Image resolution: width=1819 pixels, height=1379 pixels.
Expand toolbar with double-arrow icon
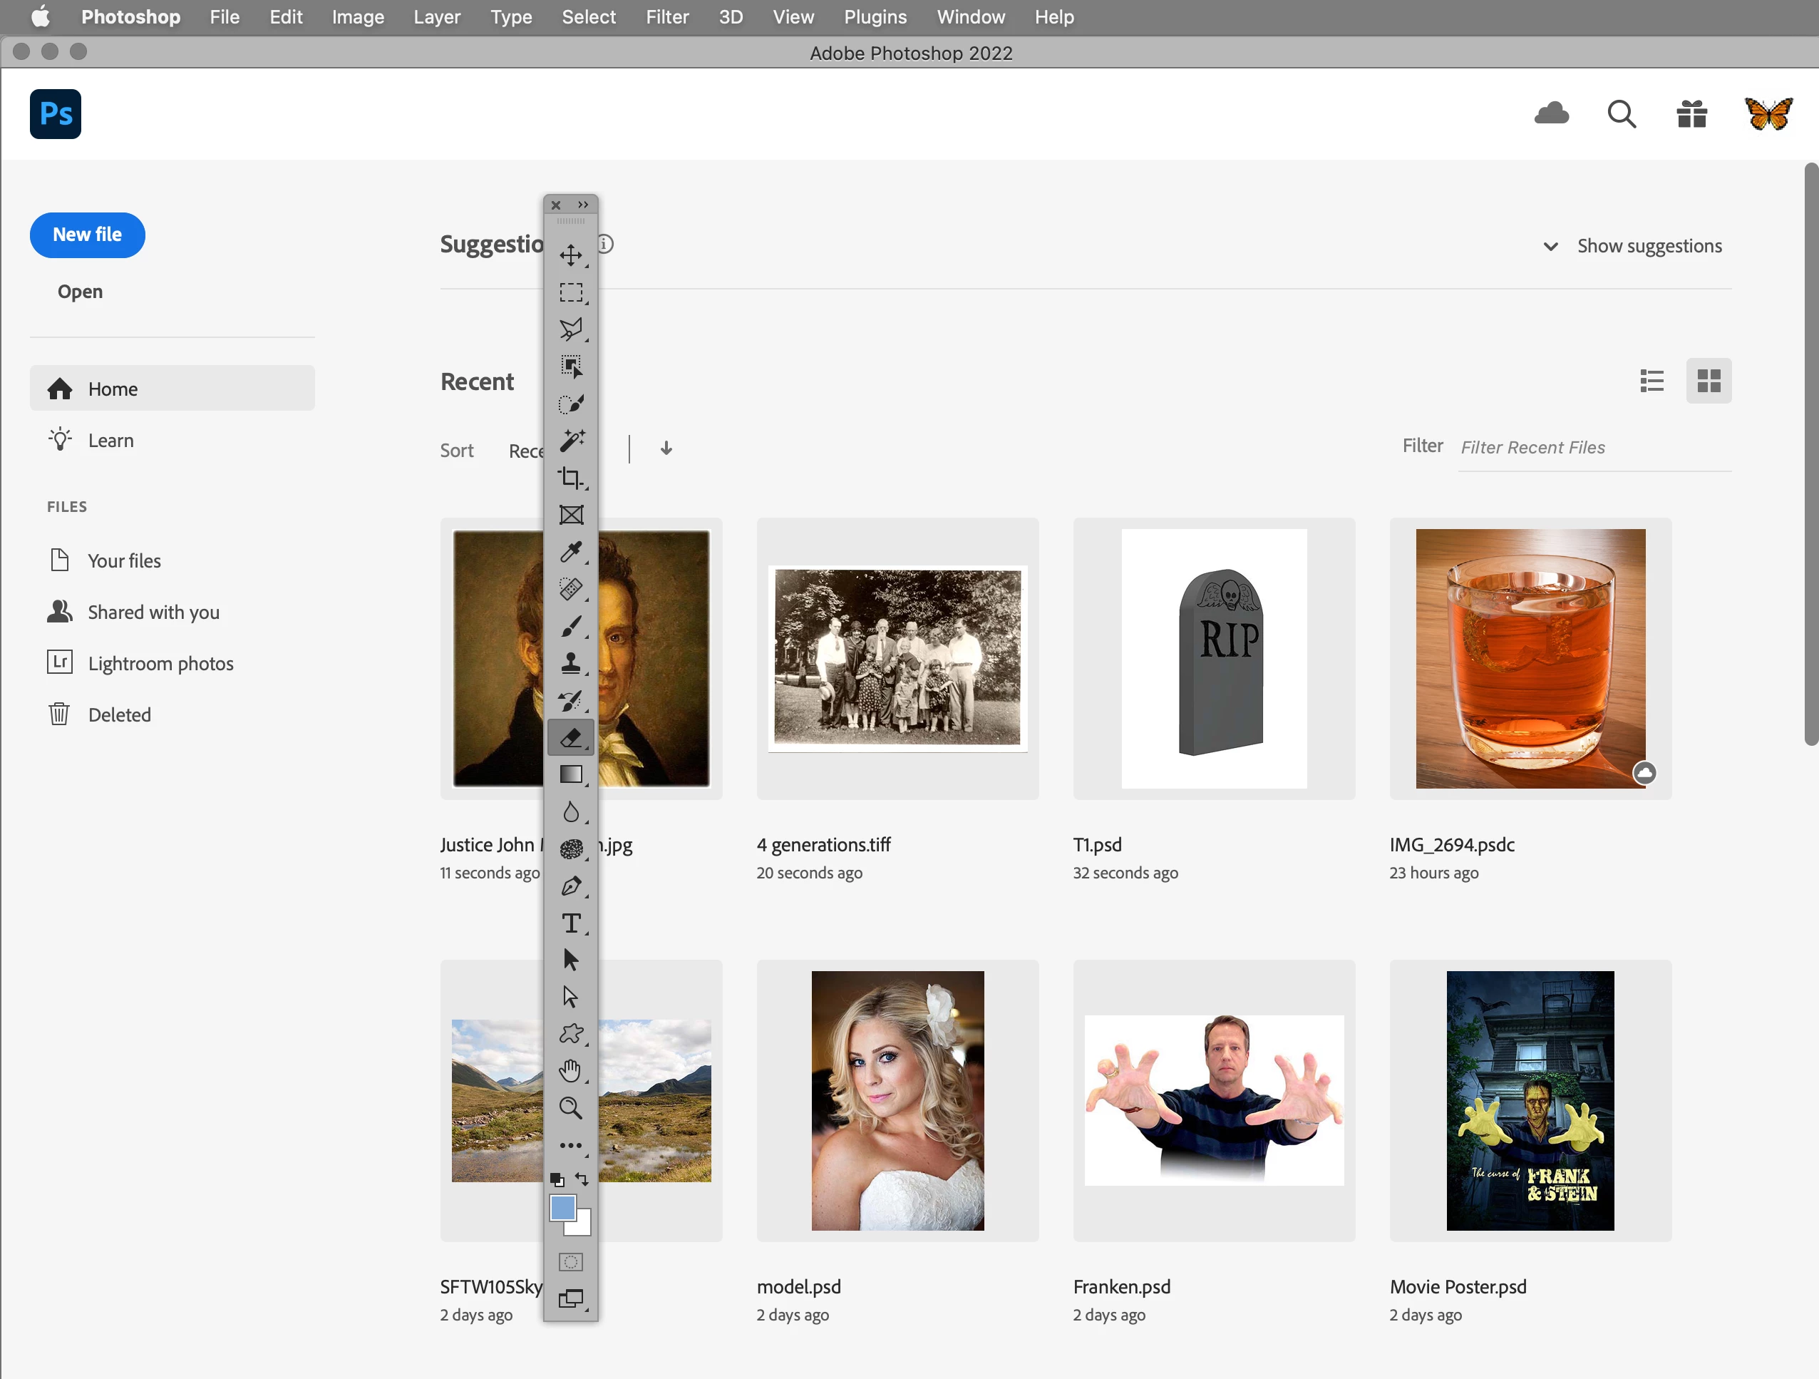583,205
